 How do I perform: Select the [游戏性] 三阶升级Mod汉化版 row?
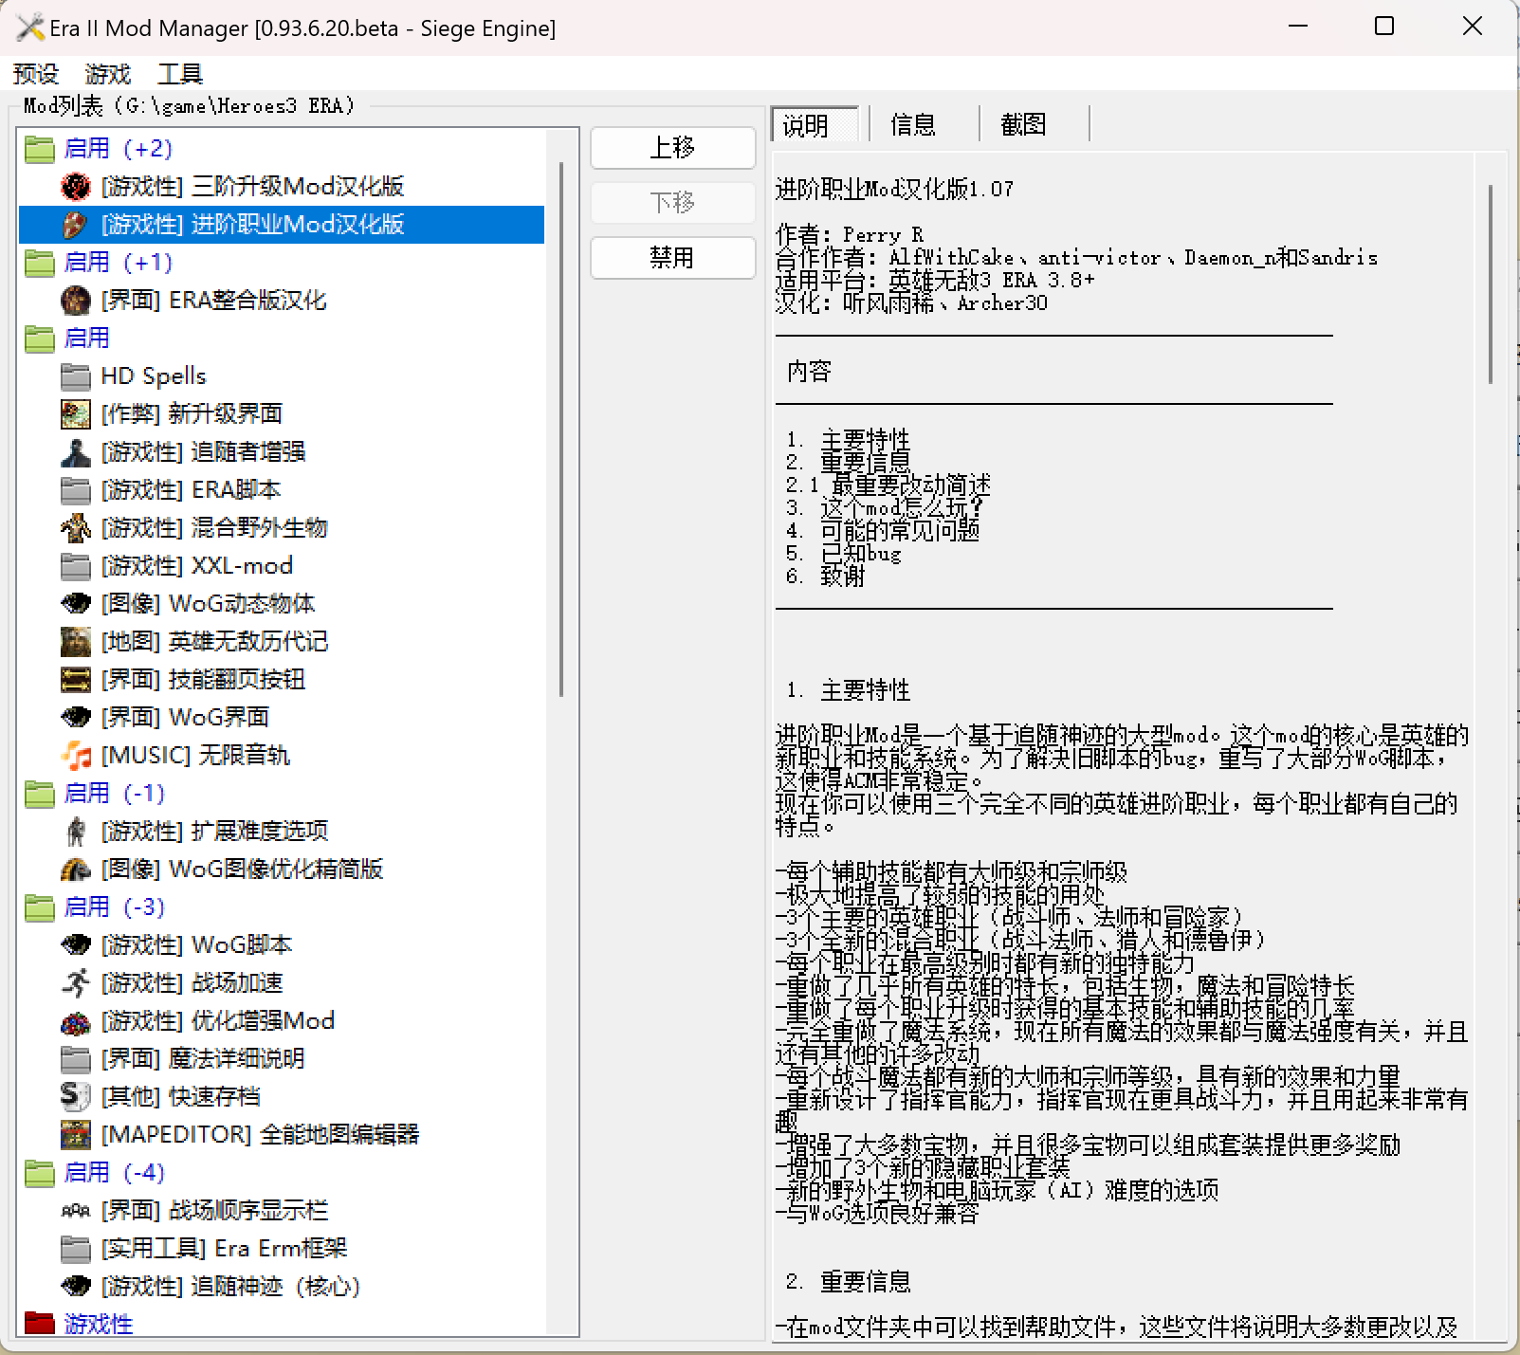(282, 187)
